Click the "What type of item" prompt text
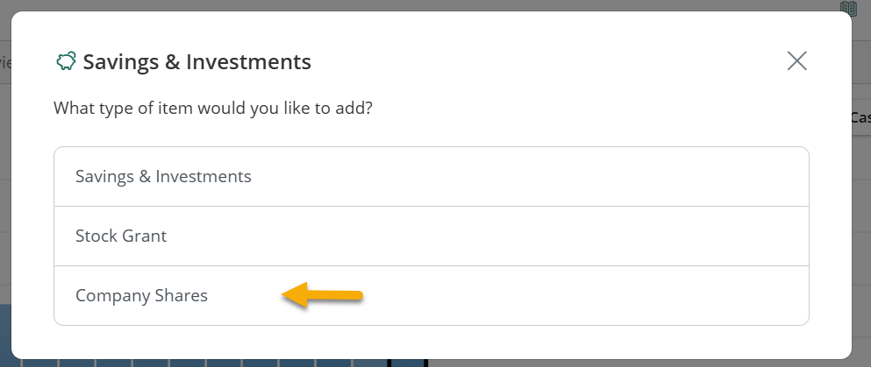871x367 pixels. tap(213, 108)
